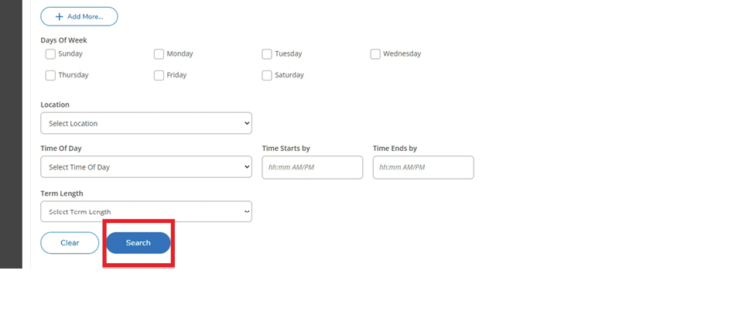Expand the Time Of Day dropdown
The image size is (736, 315).
click(x=145, y=167)
